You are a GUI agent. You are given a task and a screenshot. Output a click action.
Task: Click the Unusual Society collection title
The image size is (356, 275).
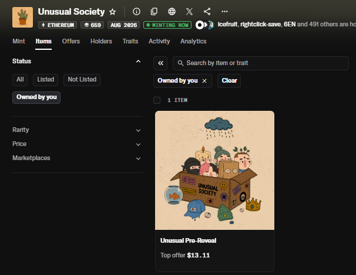tap(71, 12)
